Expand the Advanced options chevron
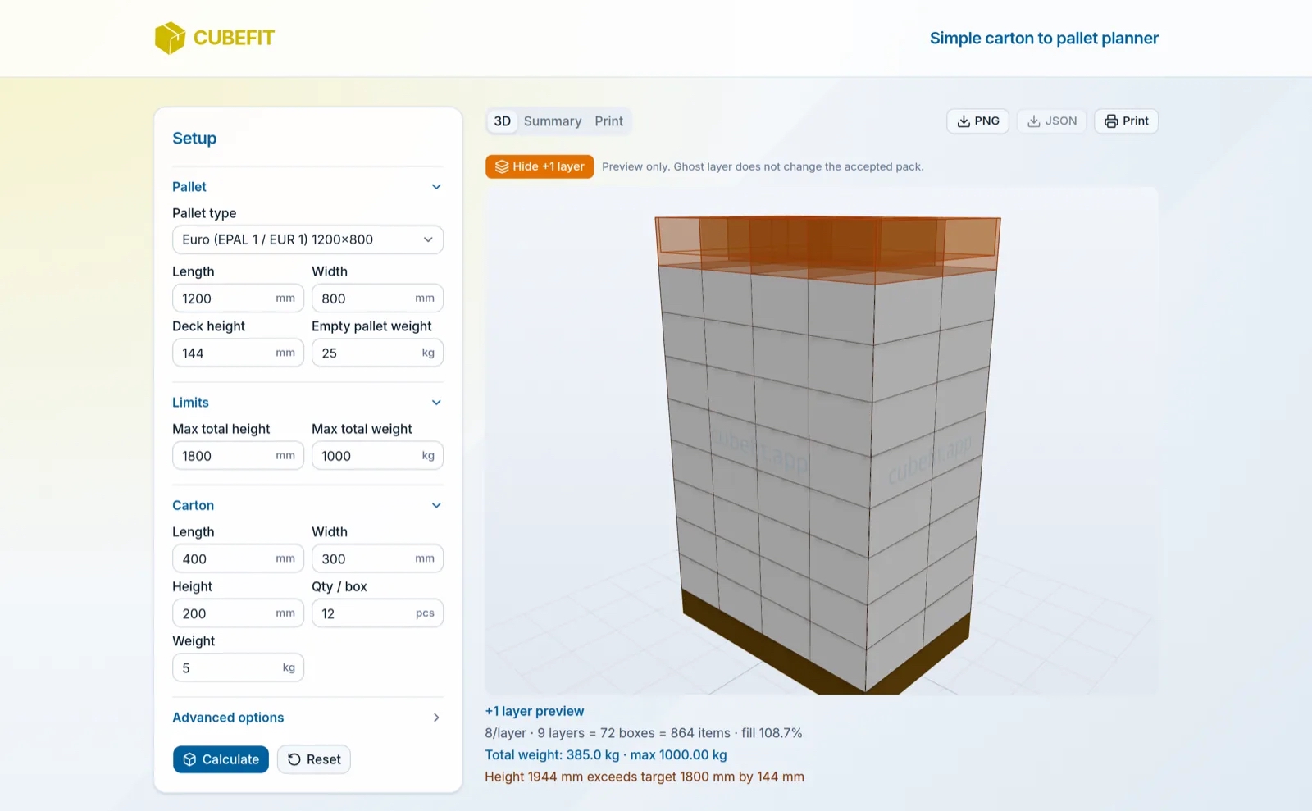 click(x=436, y=718)
